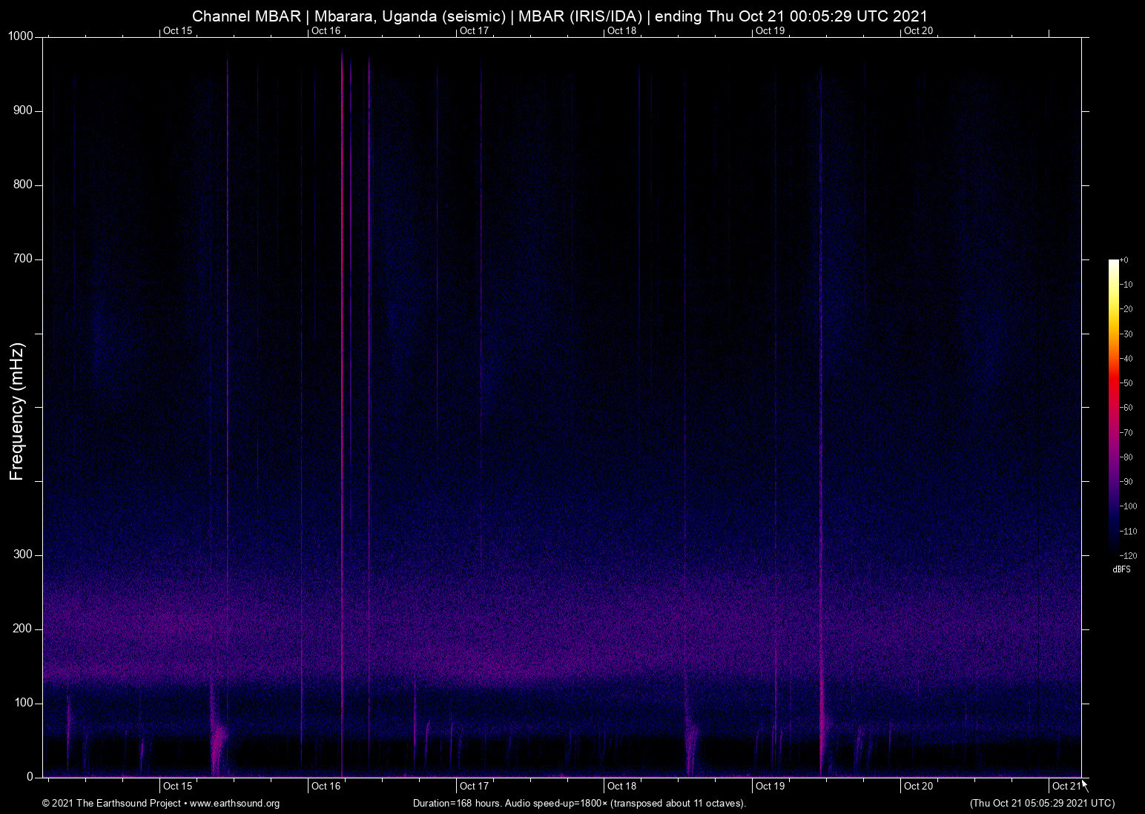Select the 700 frequency axis label

tap(23, 259)
